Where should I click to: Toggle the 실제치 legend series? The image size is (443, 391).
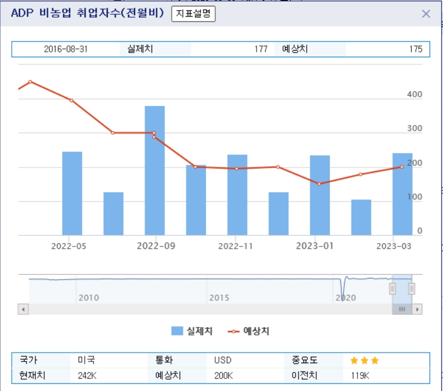click(192, 331)
